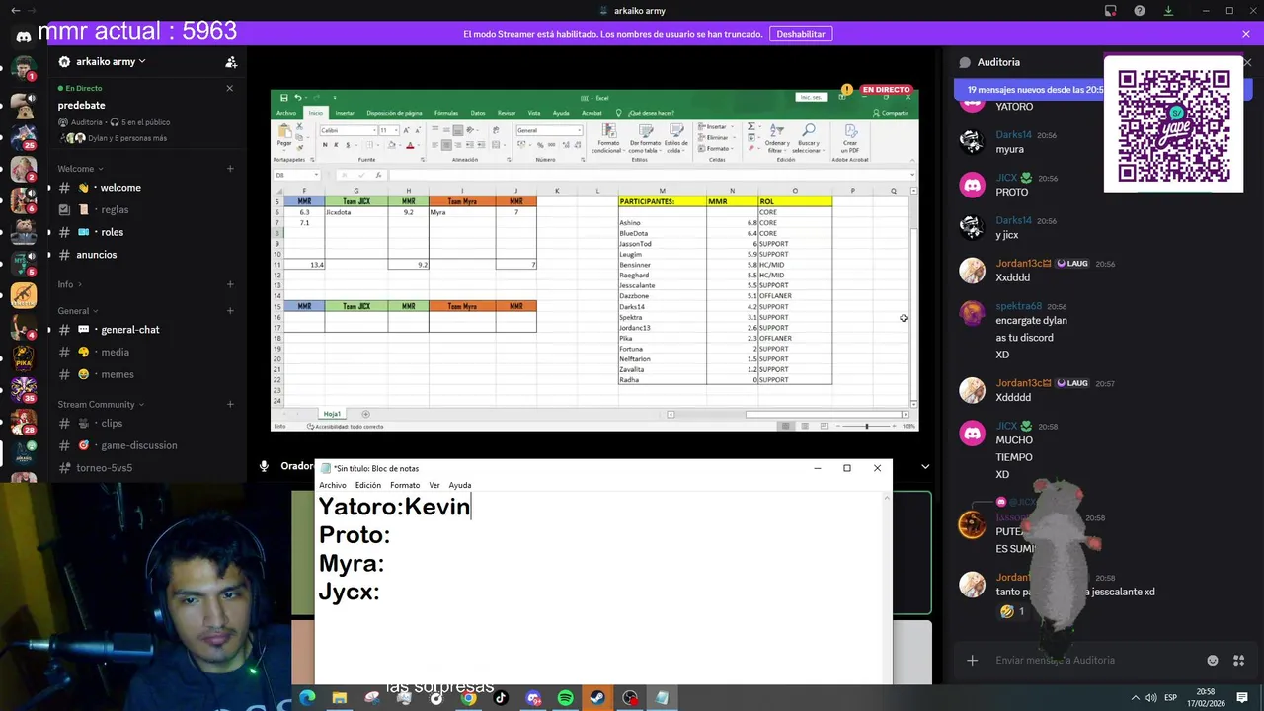Click the PIKA server icon in sidebar
Viewport: 1264px width, 711px height.
(24, 357)
